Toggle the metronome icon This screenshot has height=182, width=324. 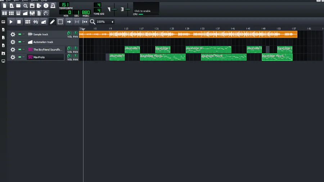pyautogui.click(x=53, y=6)
